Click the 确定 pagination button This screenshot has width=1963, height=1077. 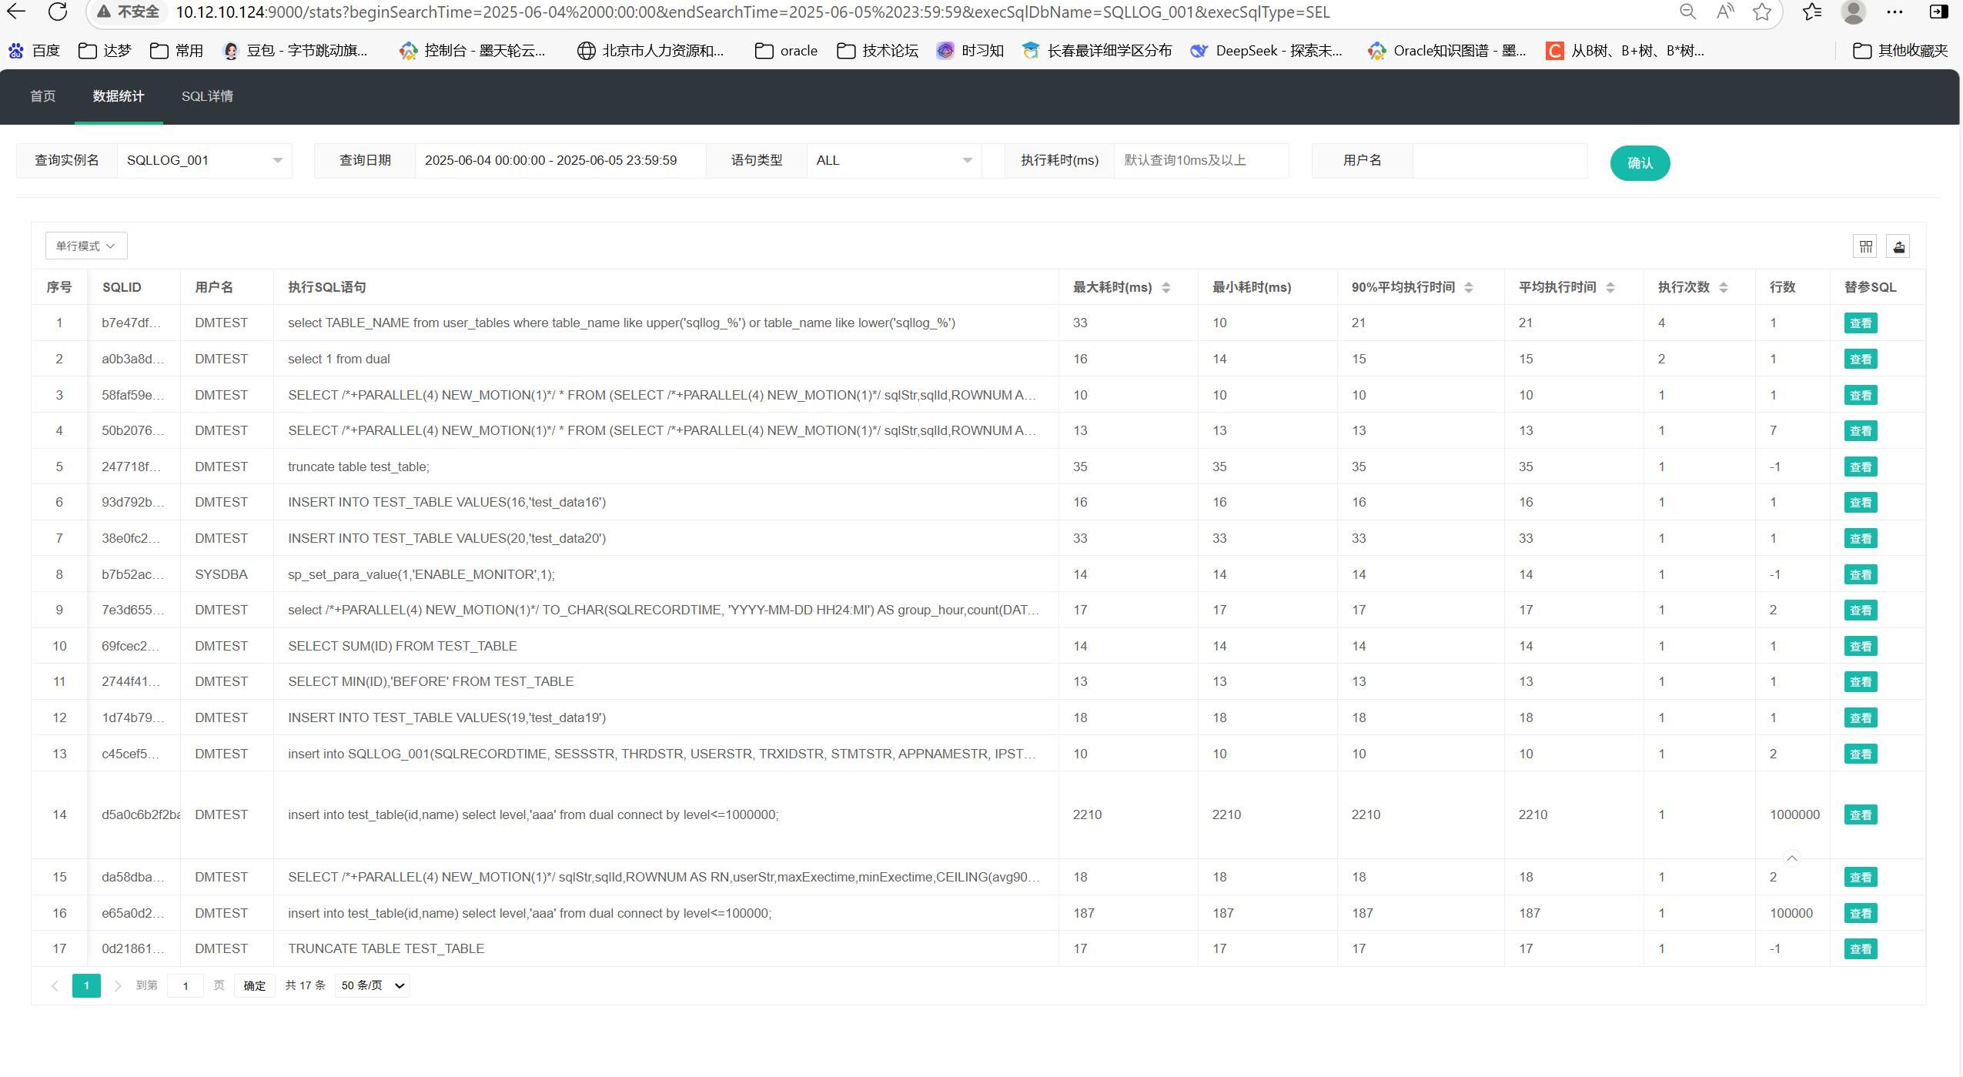[254, 985]
